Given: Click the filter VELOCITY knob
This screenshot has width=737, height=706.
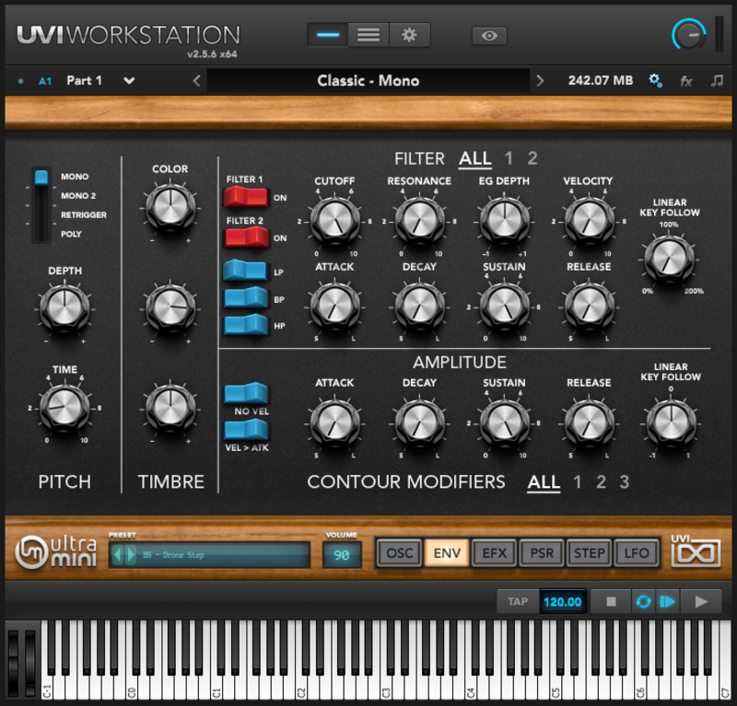Looking at the screenshot, I should pyautogui.click(x=589, y=220).
